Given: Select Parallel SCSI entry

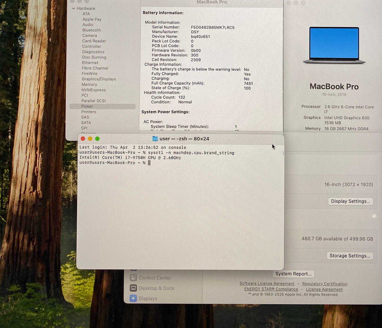Looking at the screenshot, I should click(93, 101).
